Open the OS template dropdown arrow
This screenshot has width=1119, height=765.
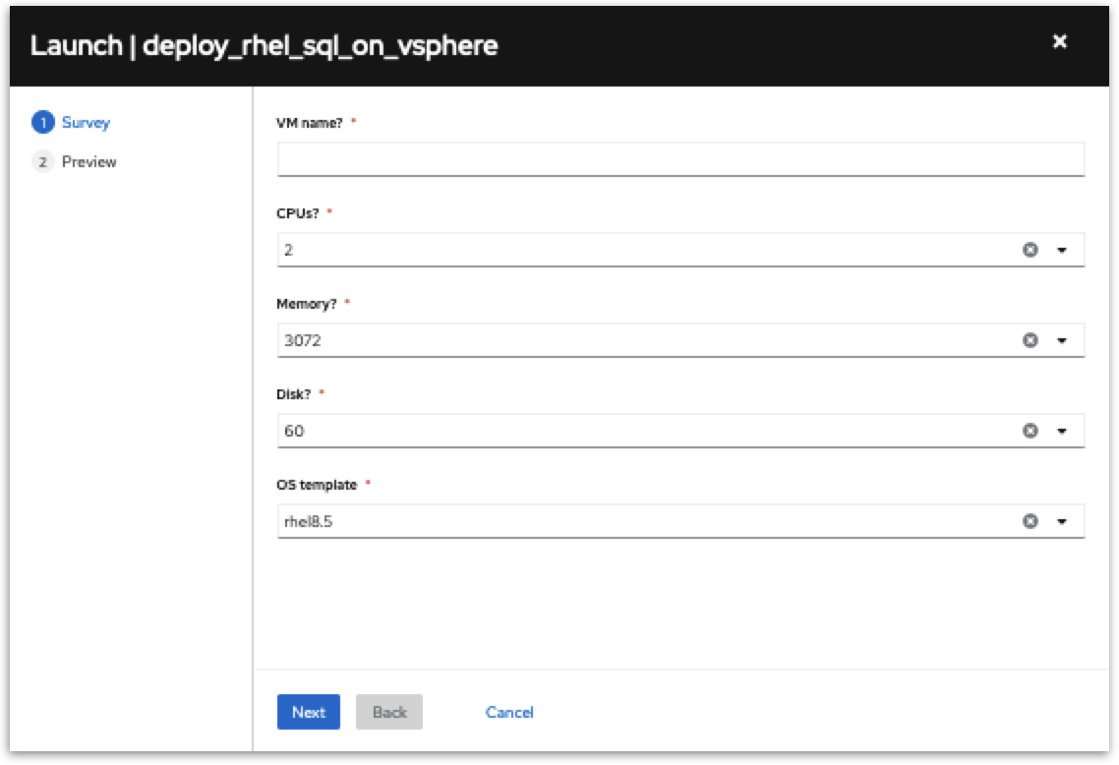(x=1062, y=521)
